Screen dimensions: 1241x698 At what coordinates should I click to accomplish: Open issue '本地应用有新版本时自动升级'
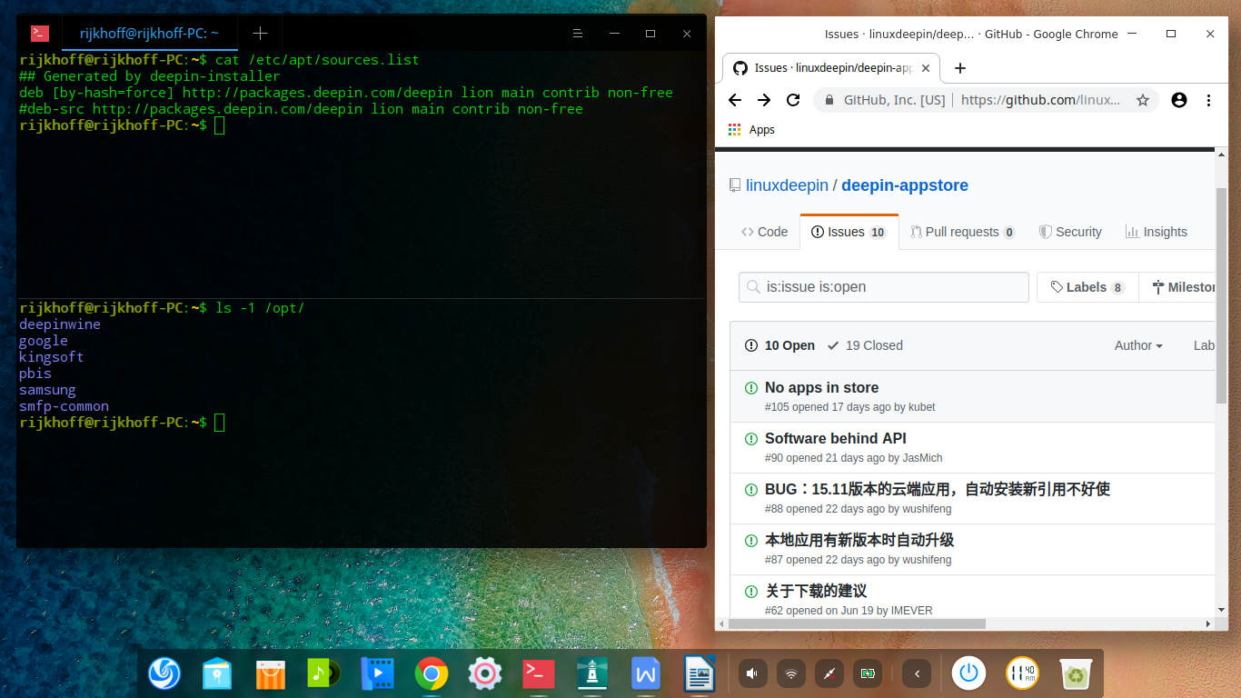click(859, 540)
